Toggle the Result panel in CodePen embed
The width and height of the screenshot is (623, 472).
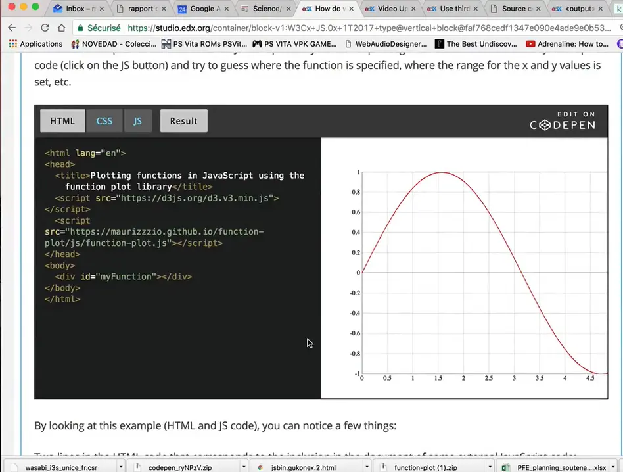click(183, 121)
